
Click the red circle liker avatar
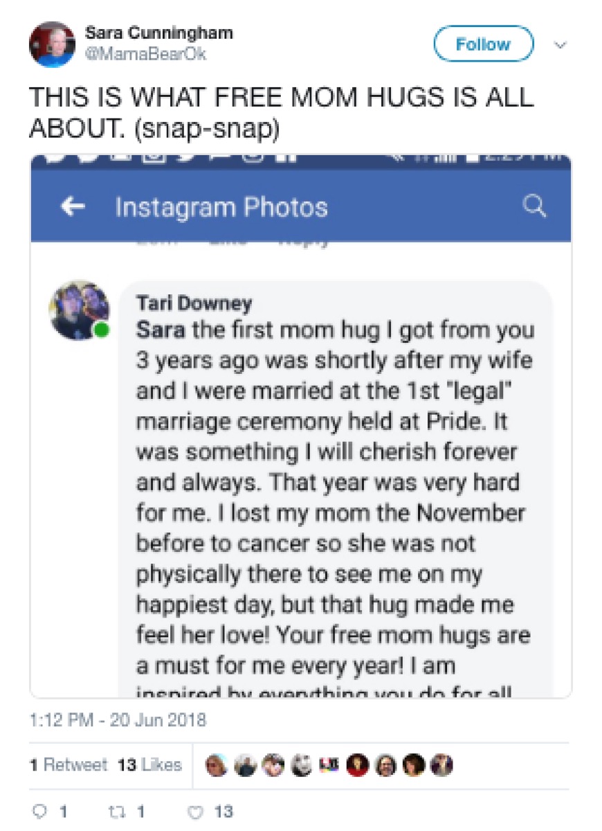pos(357,765)
